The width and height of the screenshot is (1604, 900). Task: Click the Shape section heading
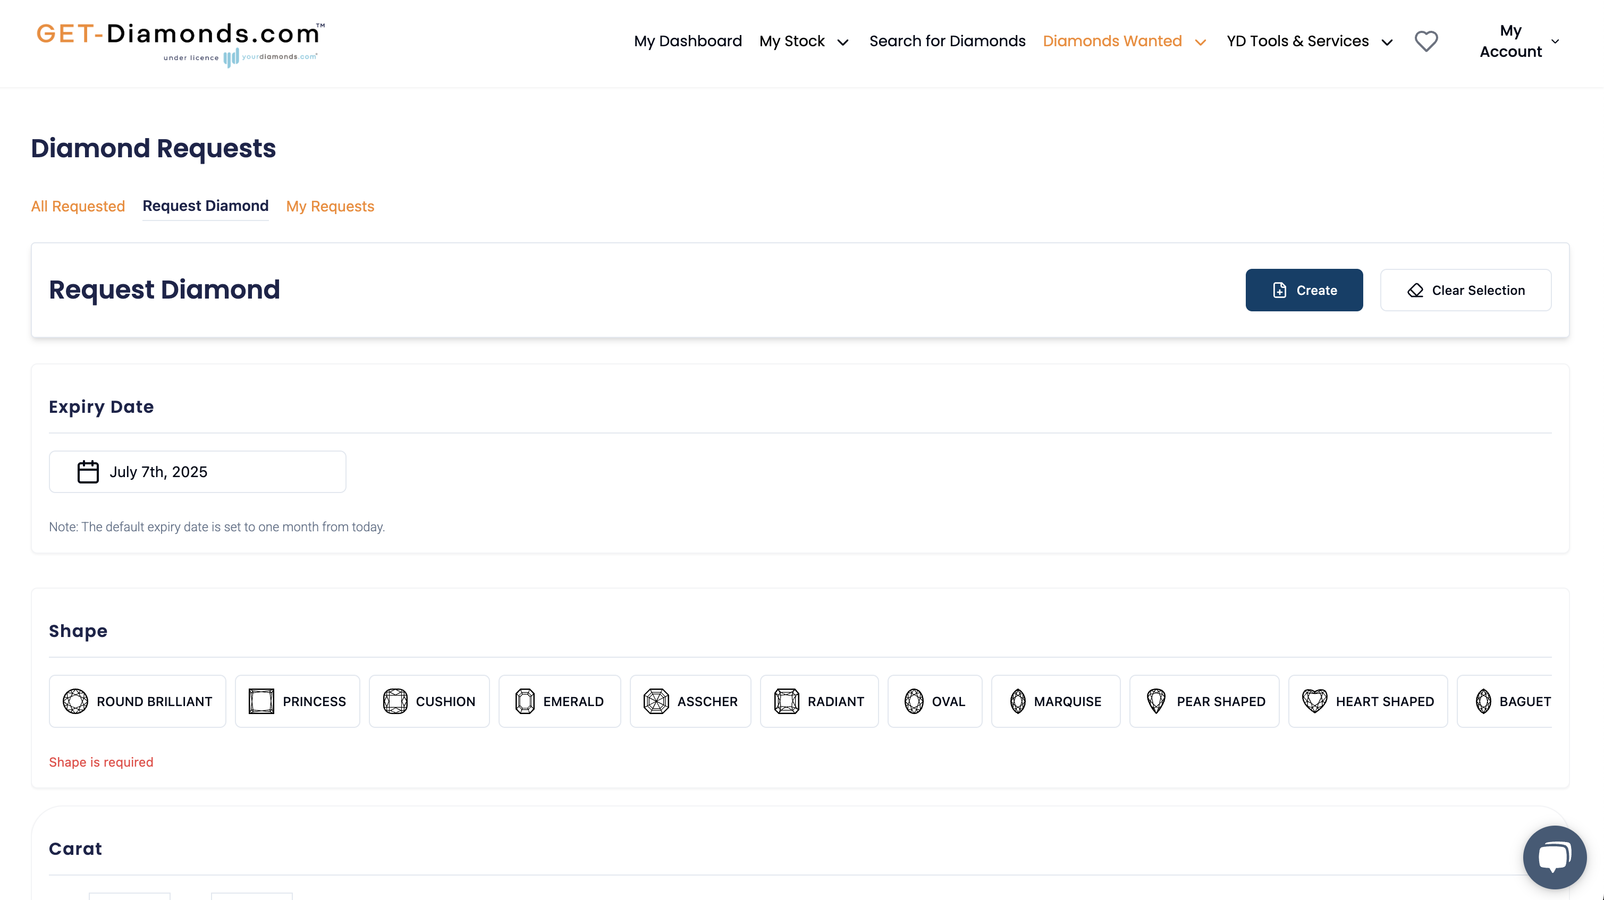[78, 631]
